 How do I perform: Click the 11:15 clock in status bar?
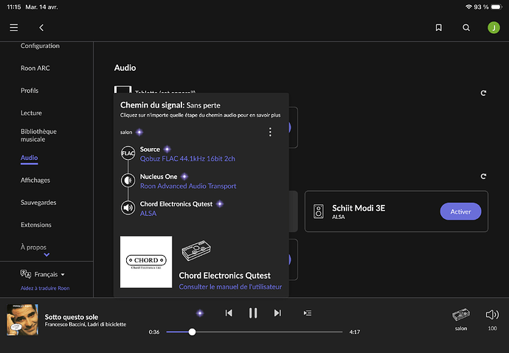14,7
